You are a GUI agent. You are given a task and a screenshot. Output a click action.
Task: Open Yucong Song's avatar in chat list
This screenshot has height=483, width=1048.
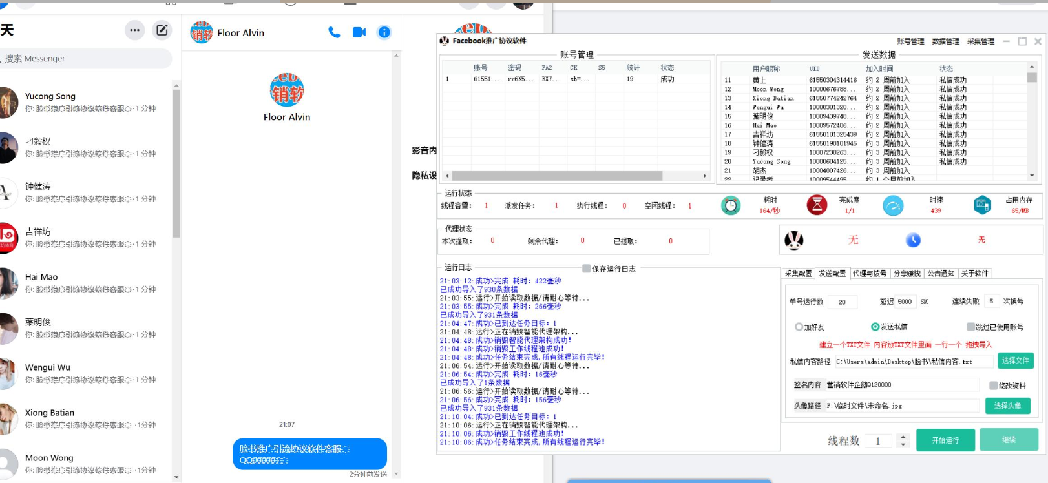point(6,102)
